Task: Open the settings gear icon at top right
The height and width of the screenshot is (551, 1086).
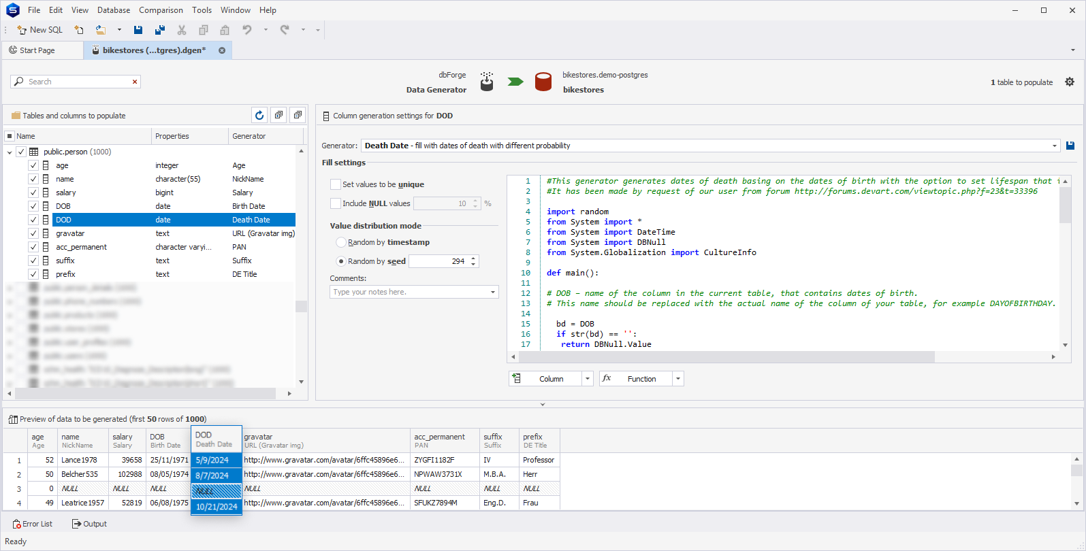Action: point(1070,82)
